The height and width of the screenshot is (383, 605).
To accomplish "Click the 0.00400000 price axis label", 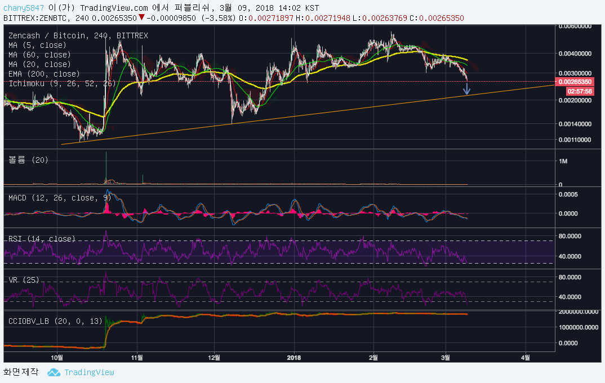I will 575,54.
